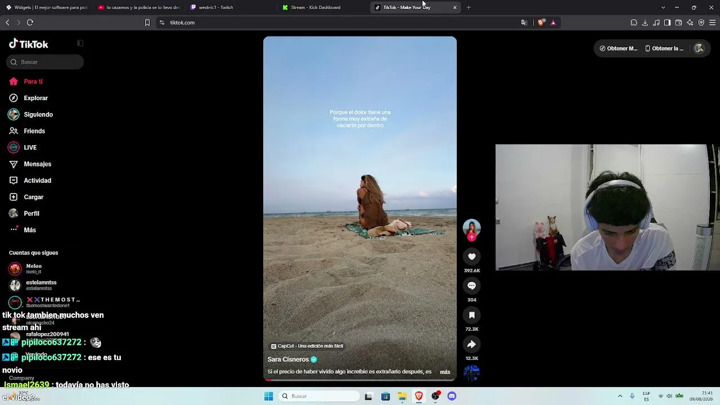Image resolution: width=720 pixels, height=405 pixels.
Task: Switch to the Widgets tab
Action: tap(47, 7)
